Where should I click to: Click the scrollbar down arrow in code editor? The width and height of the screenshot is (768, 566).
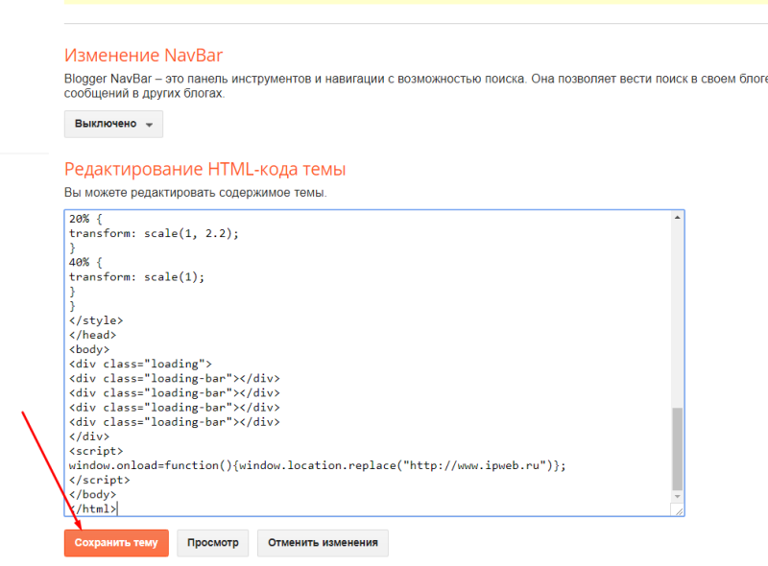tap(678, 496)
